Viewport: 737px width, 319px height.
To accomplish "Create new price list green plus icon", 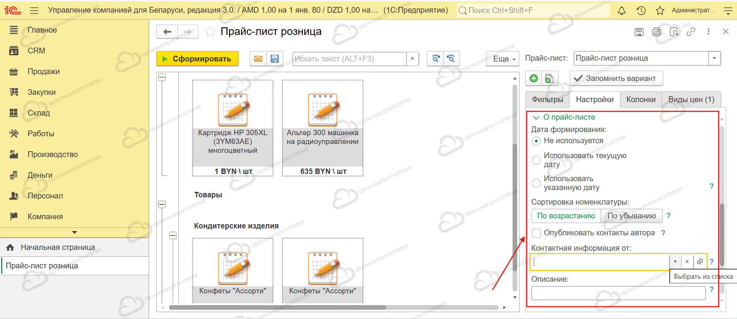I will (534, 78).
